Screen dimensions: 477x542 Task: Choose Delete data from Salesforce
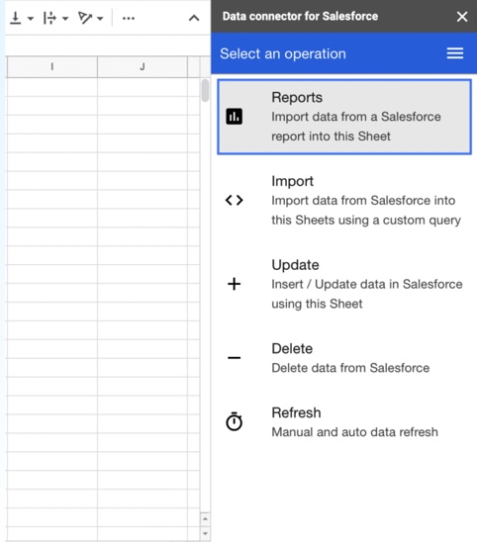(x=344, y=358)
